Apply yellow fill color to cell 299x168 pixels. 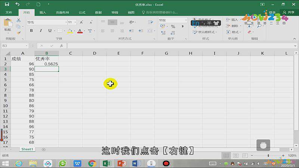(70, 31)
